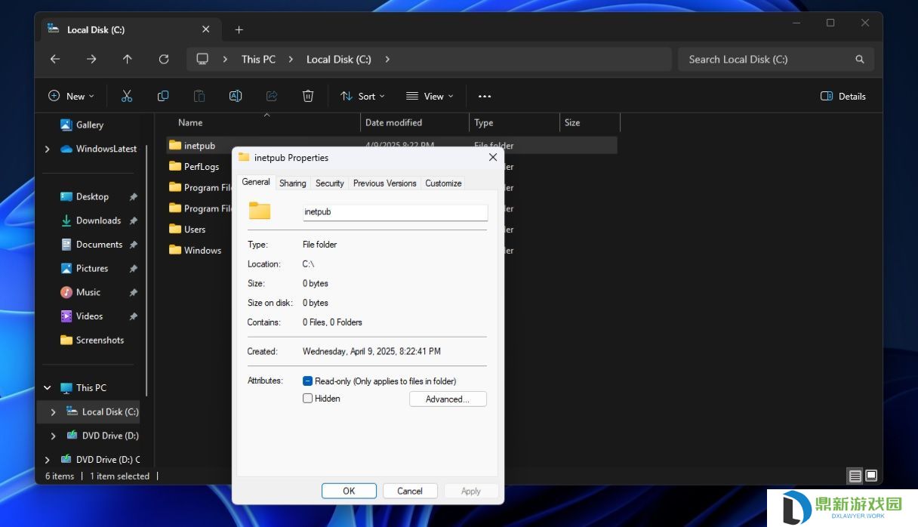
Task: Click the Forward navigation arrow
Action: pyautogui.click(x=91, y=59)
